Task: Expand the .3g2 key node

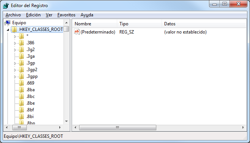Action: (x=15, y=50)
